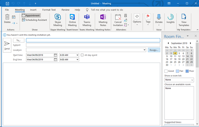Click Room Finder scrollbar down arrow
199x127 pixels.
[x=197, y=124]
